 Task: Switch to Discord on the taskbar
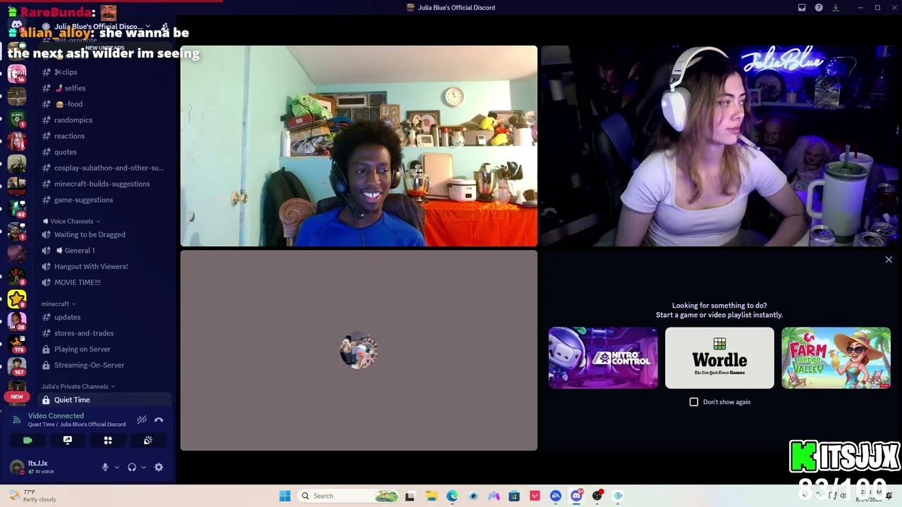tap(576, 496)
